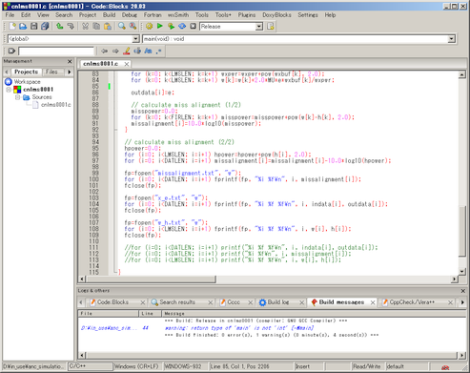Open the Release build target dropdown
The height and width of the screenshot is (373, 470).
click(x=259, y=27)
